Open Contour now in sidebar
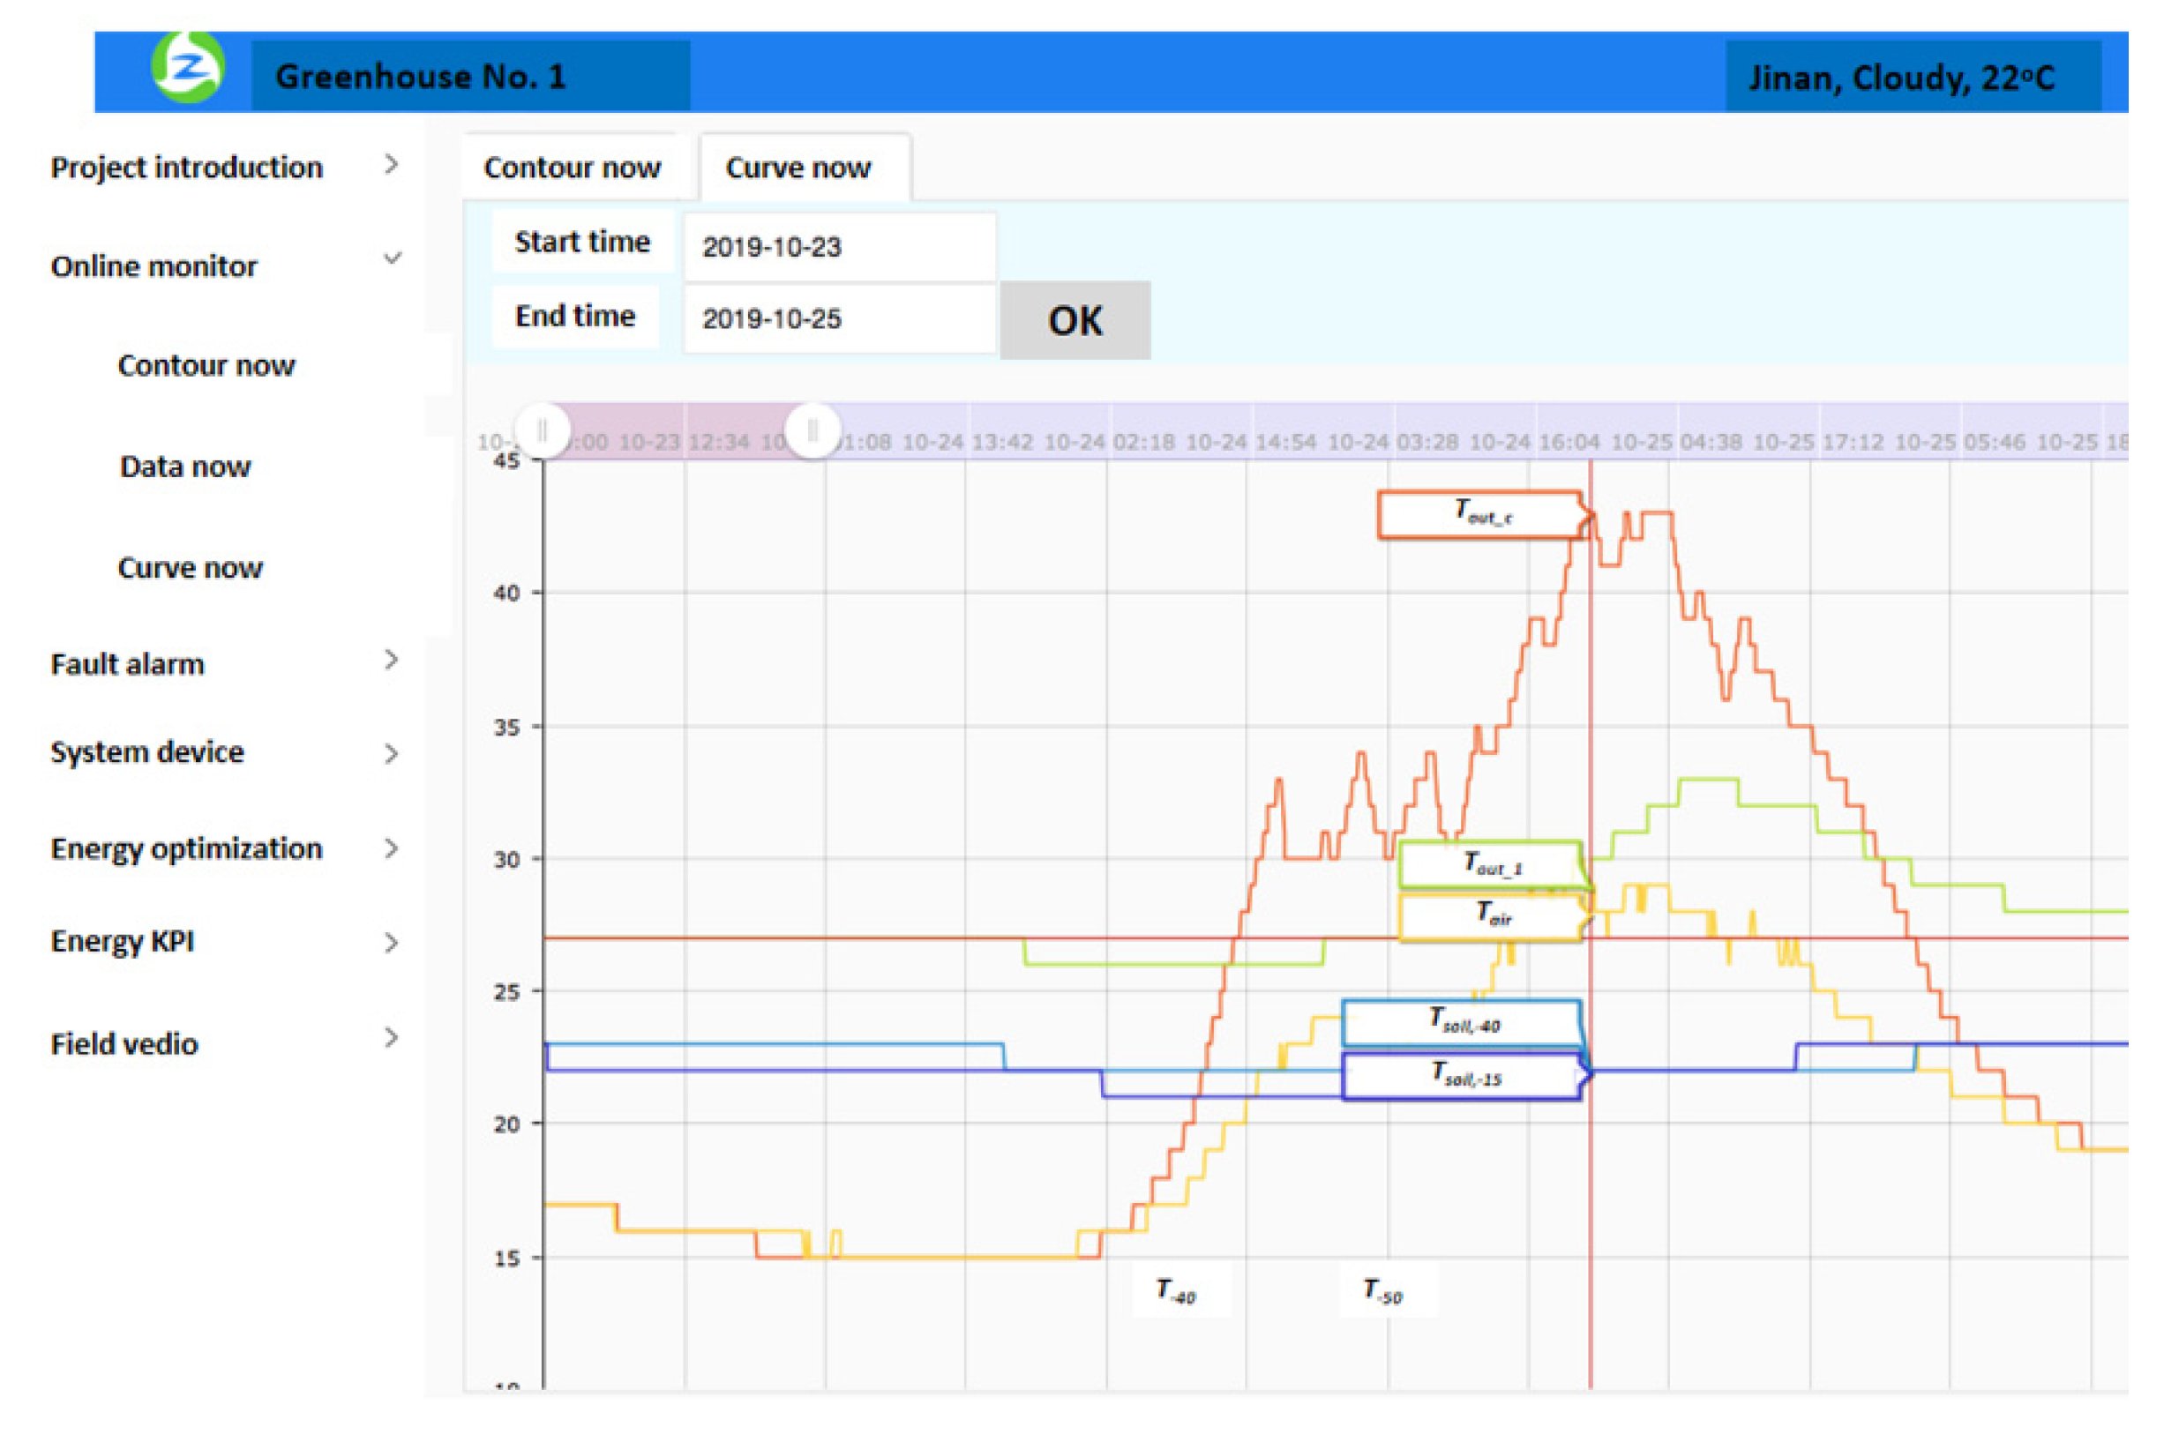Viewport: 2179px width, 1434px height. click(x=206, y=365)
